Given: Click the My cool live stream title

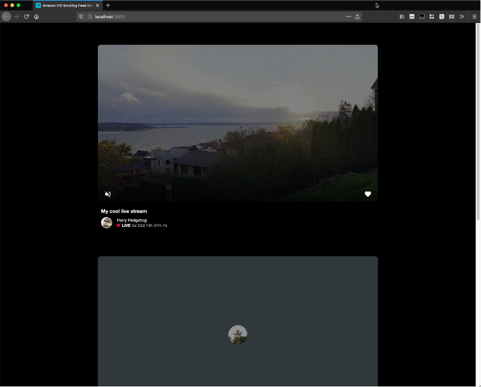Looking at the screenshot, I should click(124, 211).
